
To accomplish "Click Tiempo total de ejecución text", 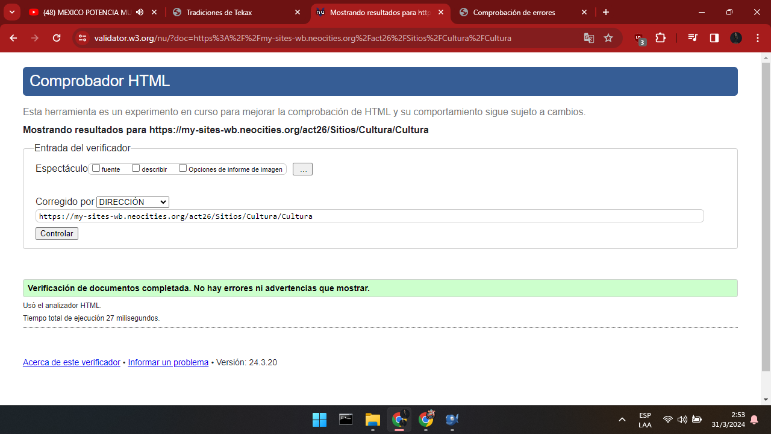I will [92, 318].
